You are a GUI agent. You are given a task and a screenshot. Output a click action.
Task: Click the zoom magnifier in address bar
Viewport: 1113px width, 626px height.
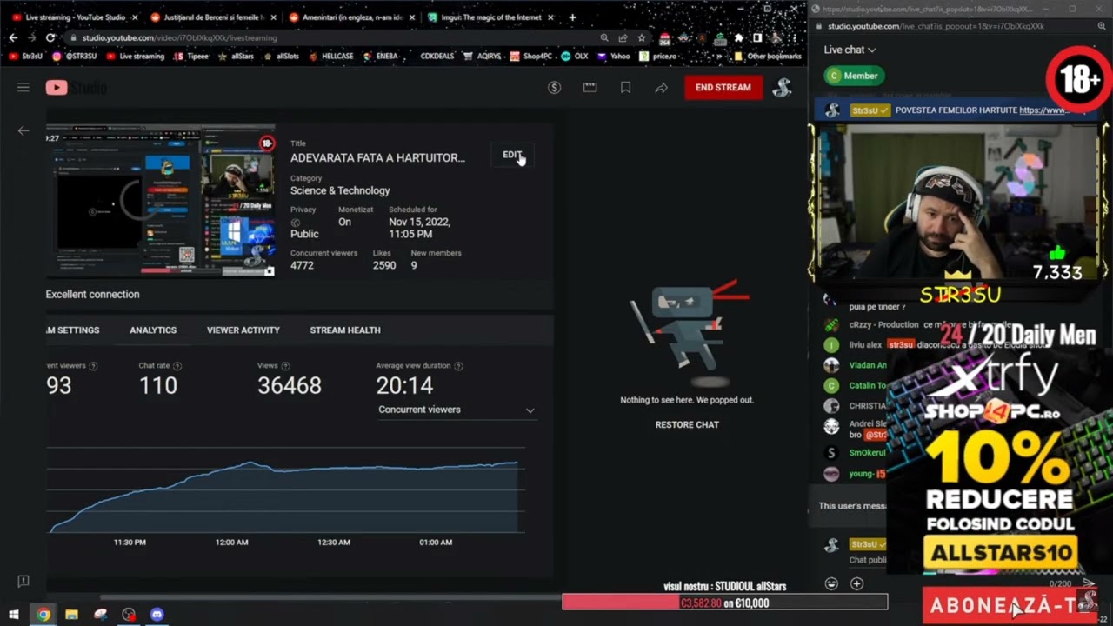pos(604,38)
